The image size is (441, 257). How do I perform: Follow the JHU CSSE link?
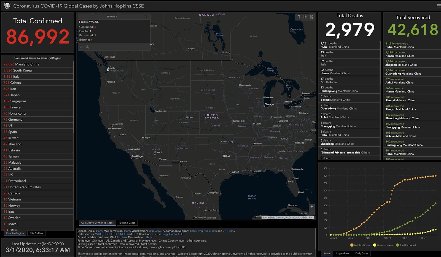155,231
